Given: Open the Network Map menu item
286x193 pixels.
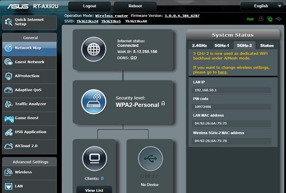Looking at the screenshot, I should (30, 48).
